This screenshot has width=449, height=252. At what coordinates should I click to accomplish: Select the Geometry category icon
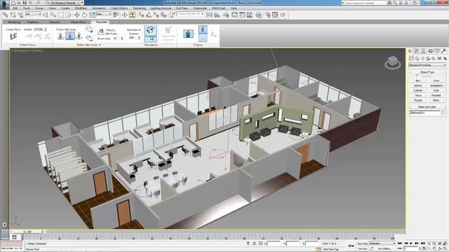pyautogui.click(x=411, y=59)
